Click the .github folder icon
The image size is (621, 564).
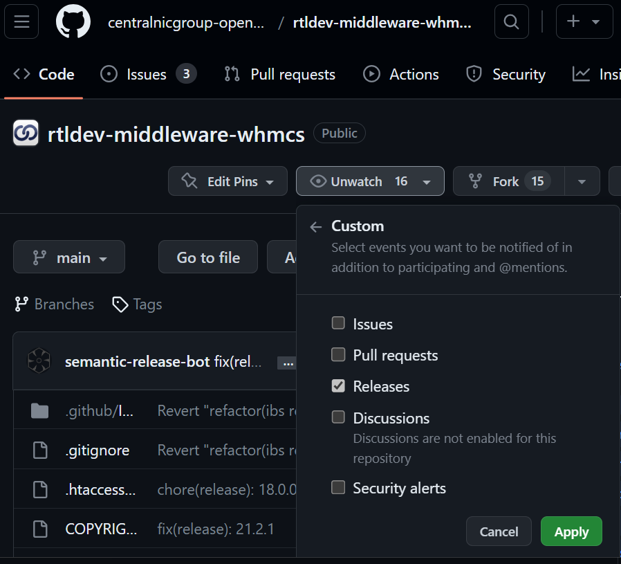pos(40,410)
